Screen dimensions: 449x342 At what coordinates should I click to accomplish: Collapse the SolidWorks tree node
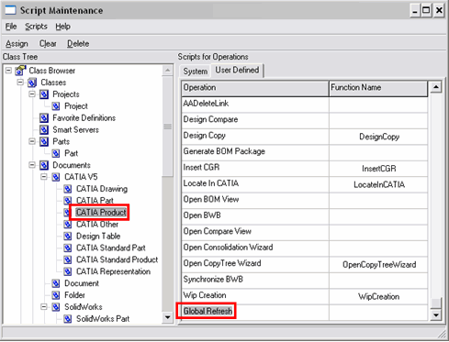44,306
